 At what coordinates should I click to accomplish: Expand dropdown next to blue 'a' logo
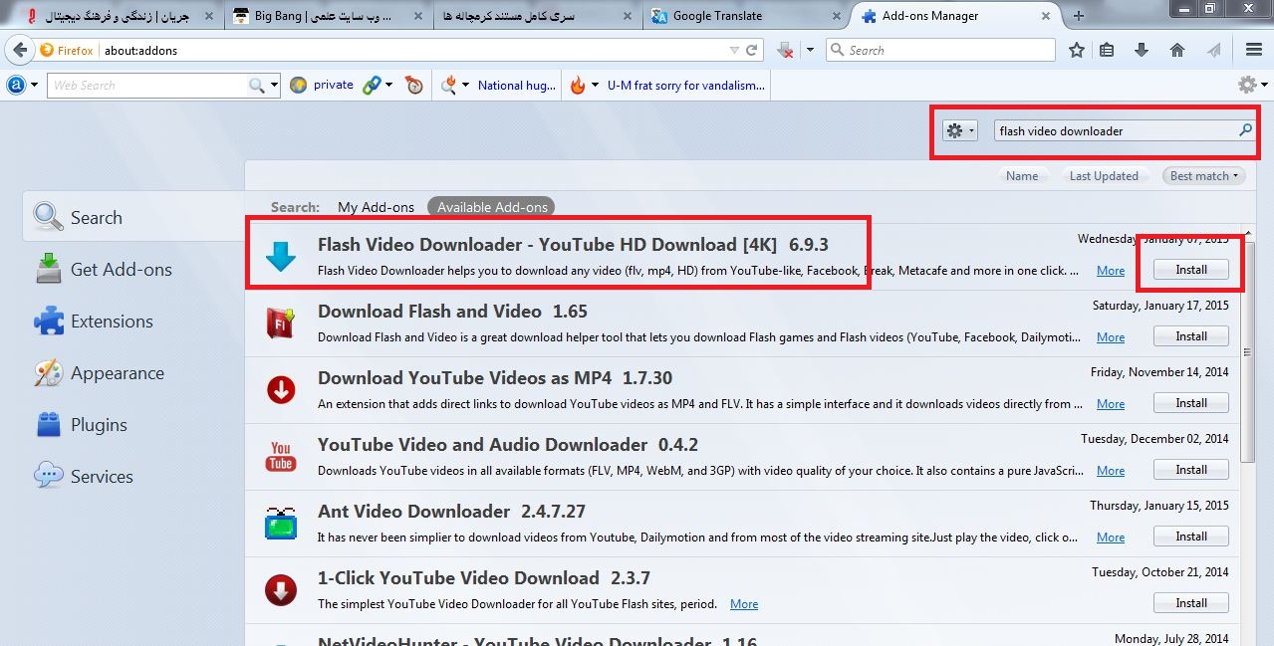[x=35, y=86]
